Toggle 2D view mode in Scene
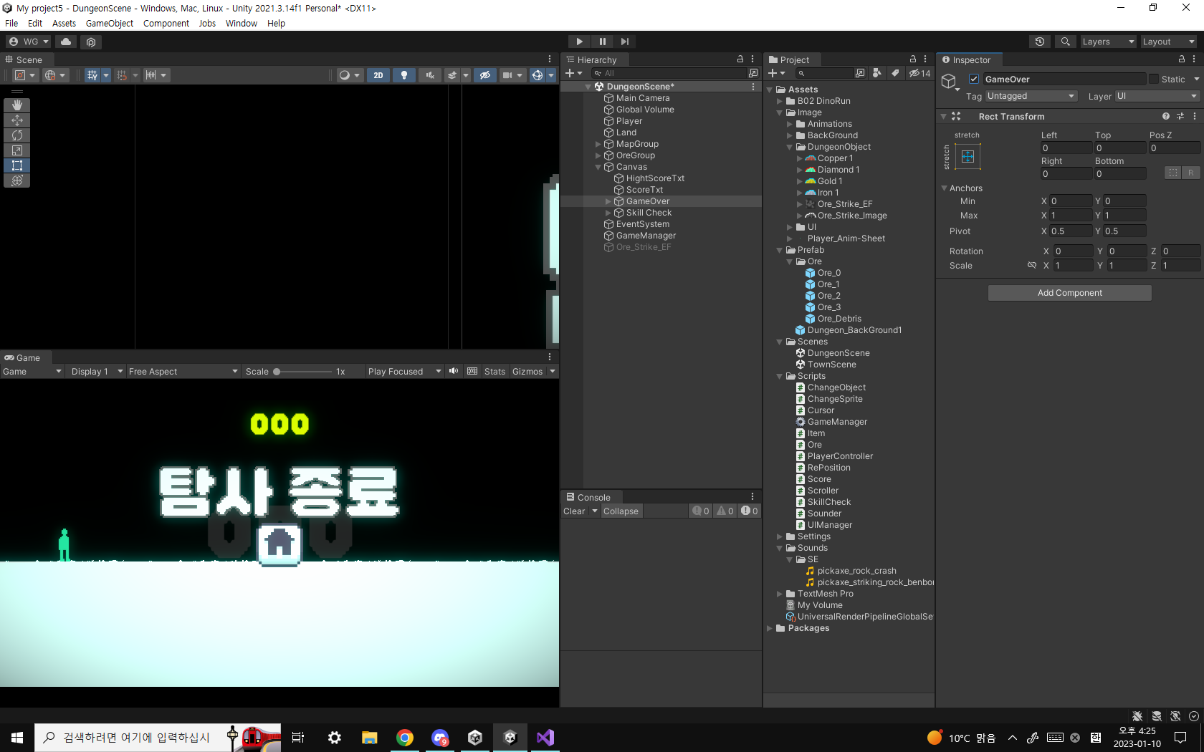The image size is (1204, 752). tap(378, 75)
